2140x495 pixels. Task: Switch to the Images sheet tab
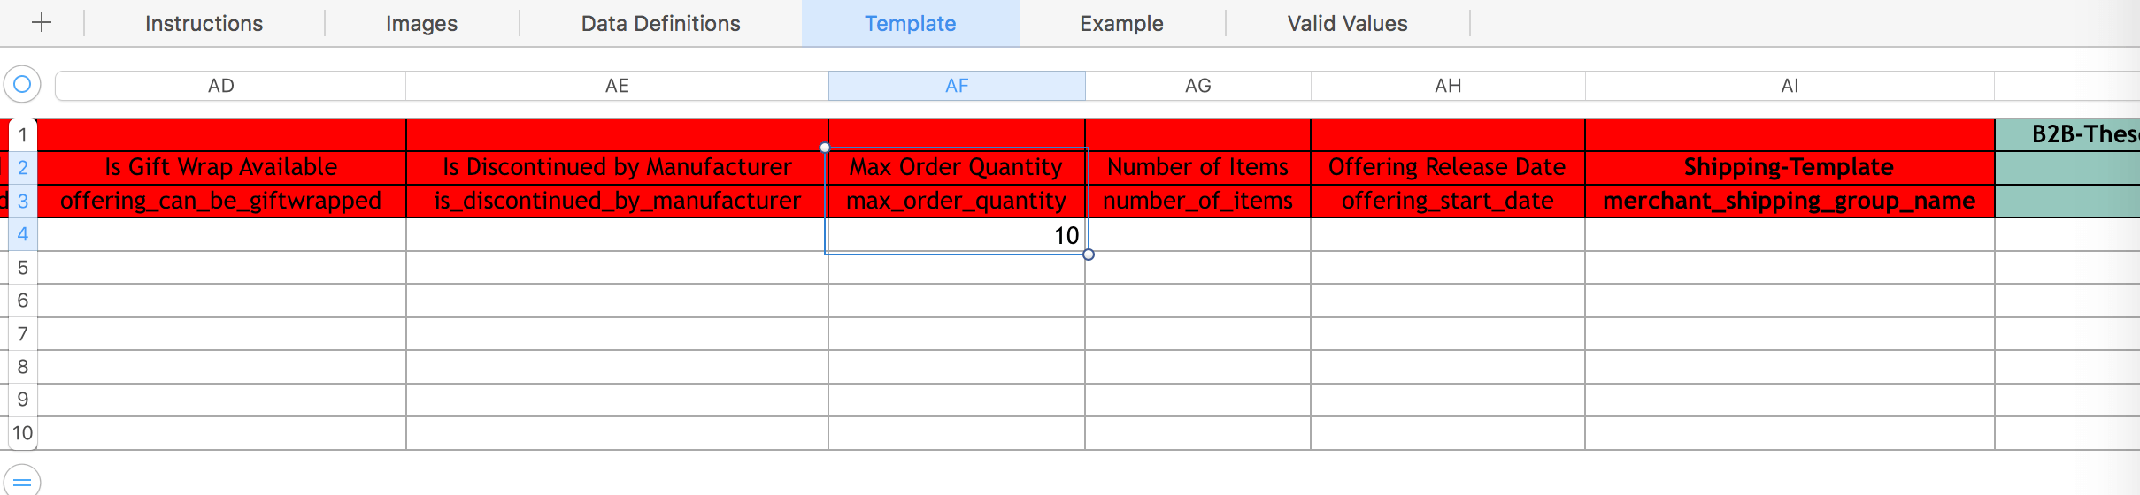421,24
